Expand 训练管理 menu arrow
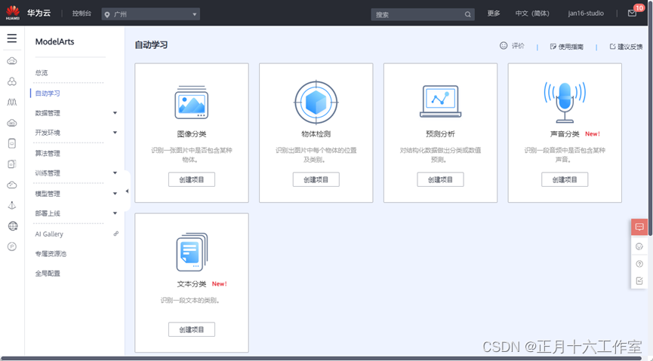The image size is (653, 361). pyautogui.click(x=115, y=173)
